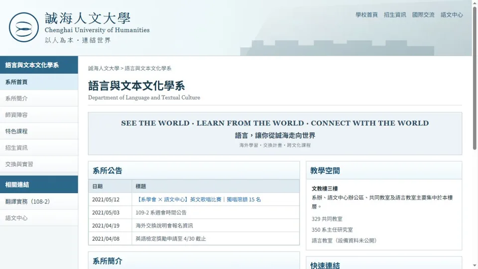This screenshot has height=269, width=478.
Task: Click the vertical page scrollbar thumb
Action: point(475,78)
